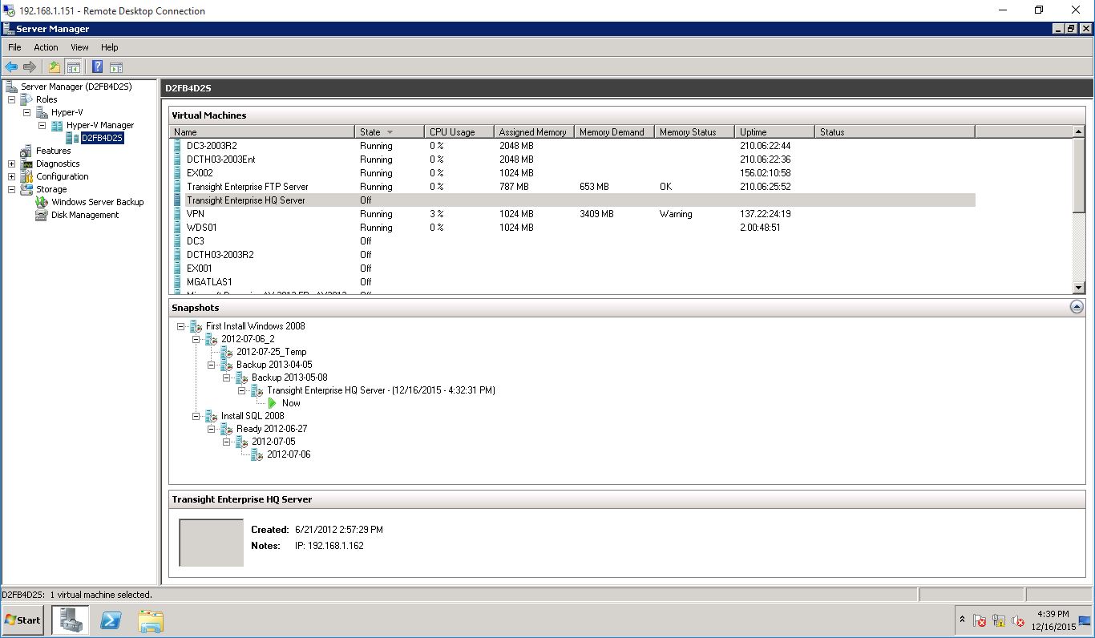Collapse the Hyper-V Manager tree node
This screenshot has height=638, width=1095.
pos(42,125)
